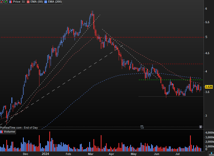Click the red down-arrow remove indicator icon
The width and height of the screenshot is (214, 156).
2,2
